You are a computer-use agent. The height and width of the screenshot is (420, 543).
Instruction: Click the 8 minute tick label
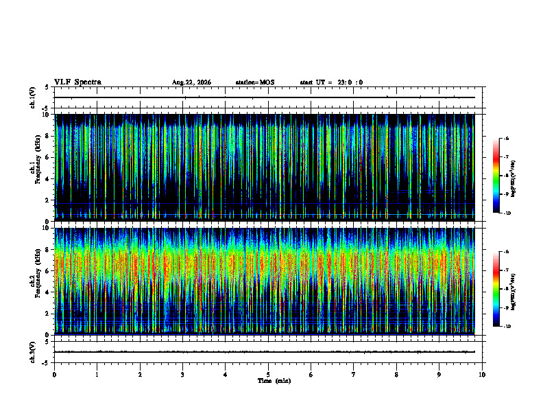(396, 375)
